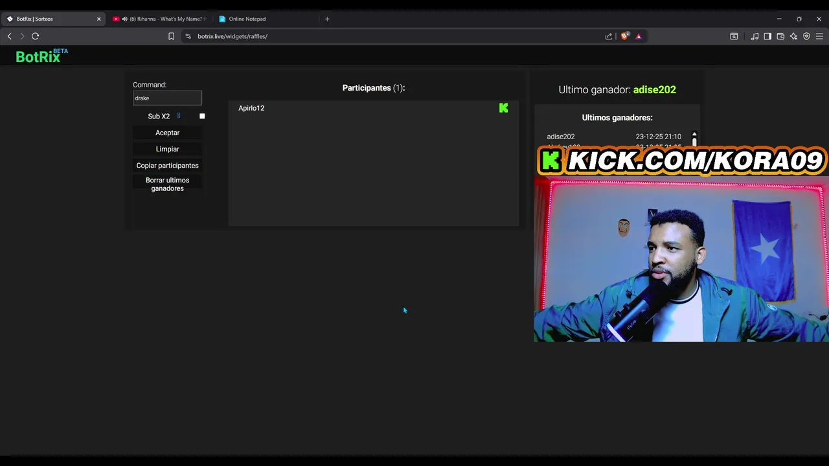Go back with the browser back arrow
Screen dimensions: 829x466
tap(9, 36)
